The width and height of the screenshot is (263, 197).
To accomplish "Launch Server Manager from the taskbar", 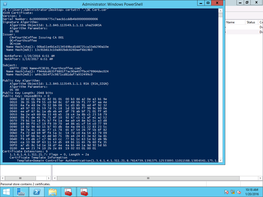I will point(21,192).
